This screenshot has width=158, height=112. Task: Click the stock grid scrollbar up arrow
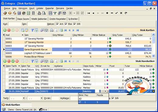[x=153, y=35]
